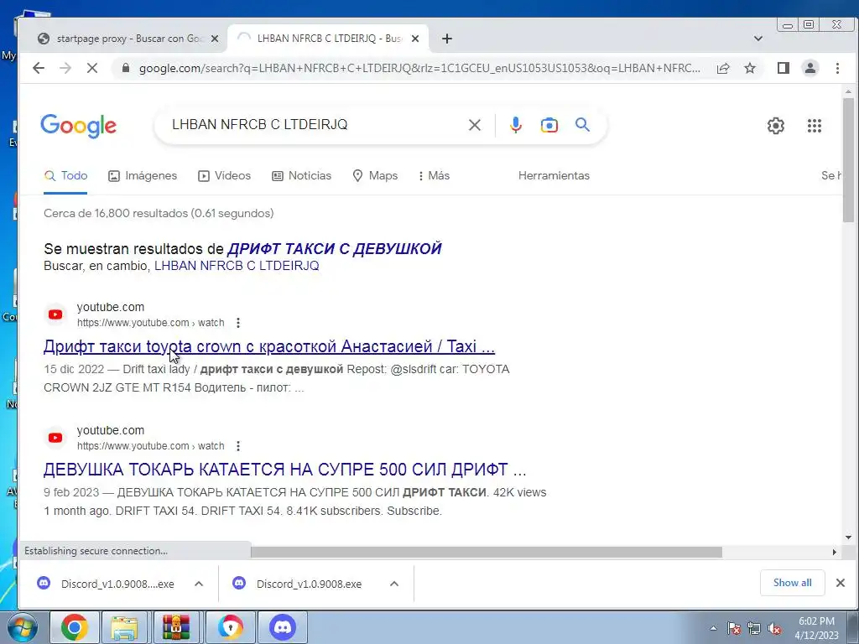
Task: Click the muted volume tray icon
Action: point(774,629)
